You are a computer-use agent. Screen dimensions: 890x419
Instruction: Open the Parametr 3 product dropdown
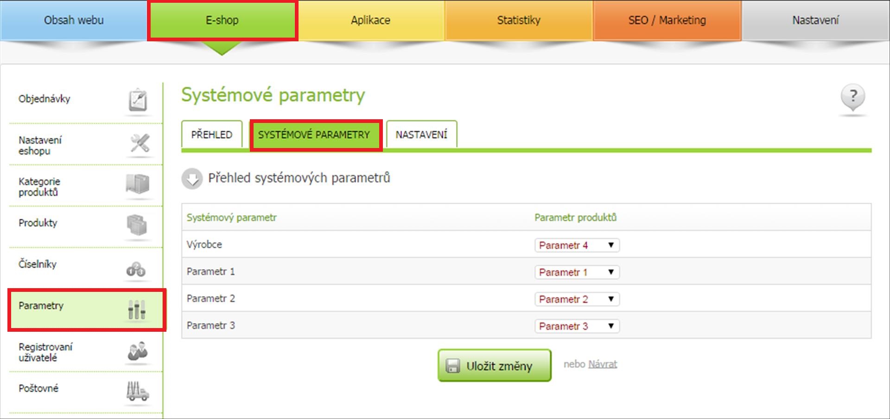(577, 326)
